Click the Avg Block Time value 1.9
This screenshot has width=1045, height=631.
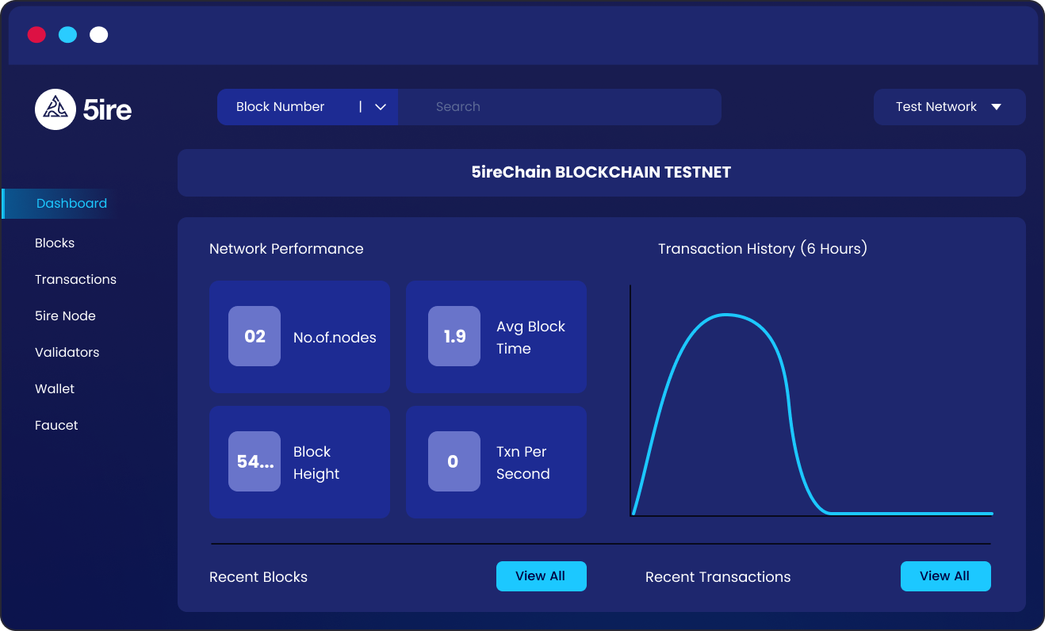point(454,336)
